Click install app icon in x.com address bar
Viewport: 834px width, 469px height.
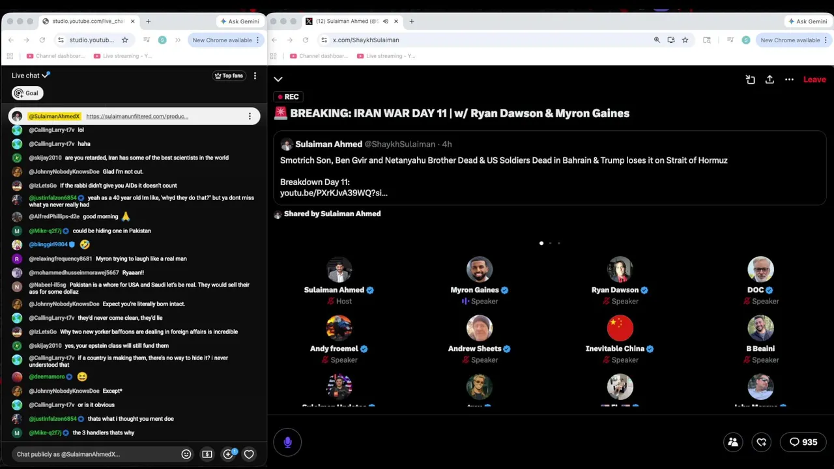(670, 40)
